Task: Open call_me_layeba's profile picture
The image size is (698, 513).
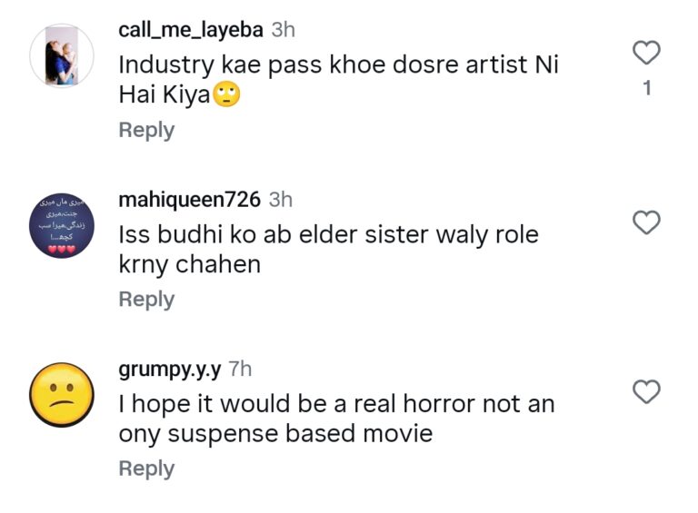Action: click(63, 55)
